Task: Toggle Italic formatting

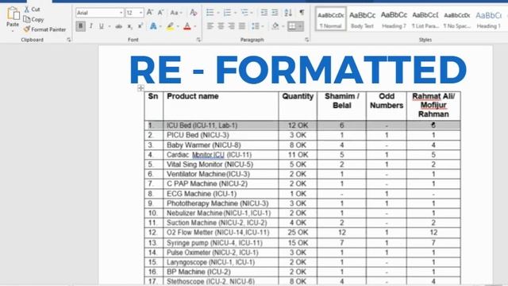Action: coord(91,26)
